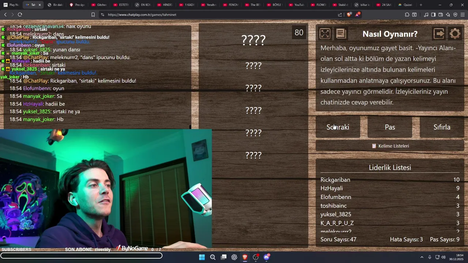Select yuksel_3825 leaderboard row

click(x=390, y=214)
